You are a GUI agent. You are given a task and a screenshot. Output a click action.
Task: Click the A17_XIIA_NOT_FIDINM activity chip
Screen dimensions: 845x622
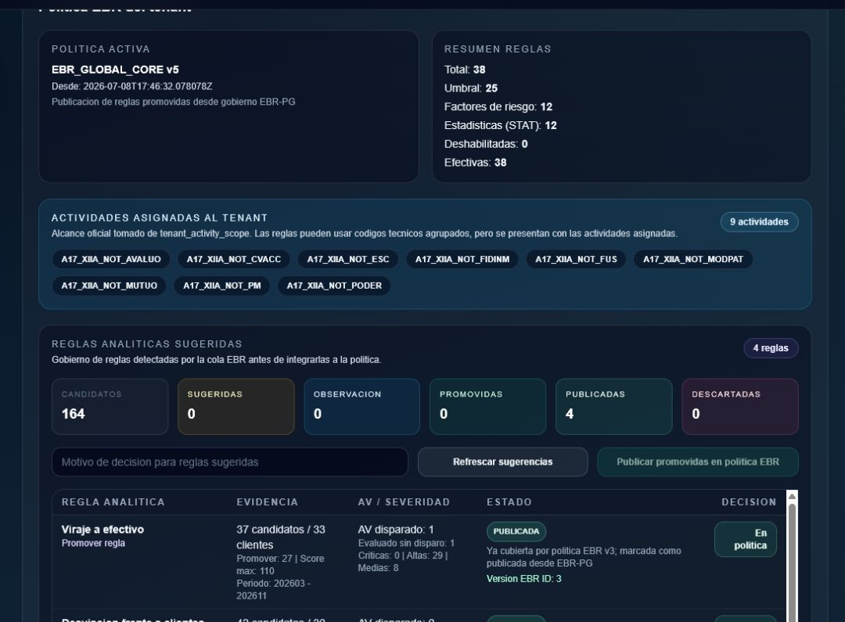(462, 259)
